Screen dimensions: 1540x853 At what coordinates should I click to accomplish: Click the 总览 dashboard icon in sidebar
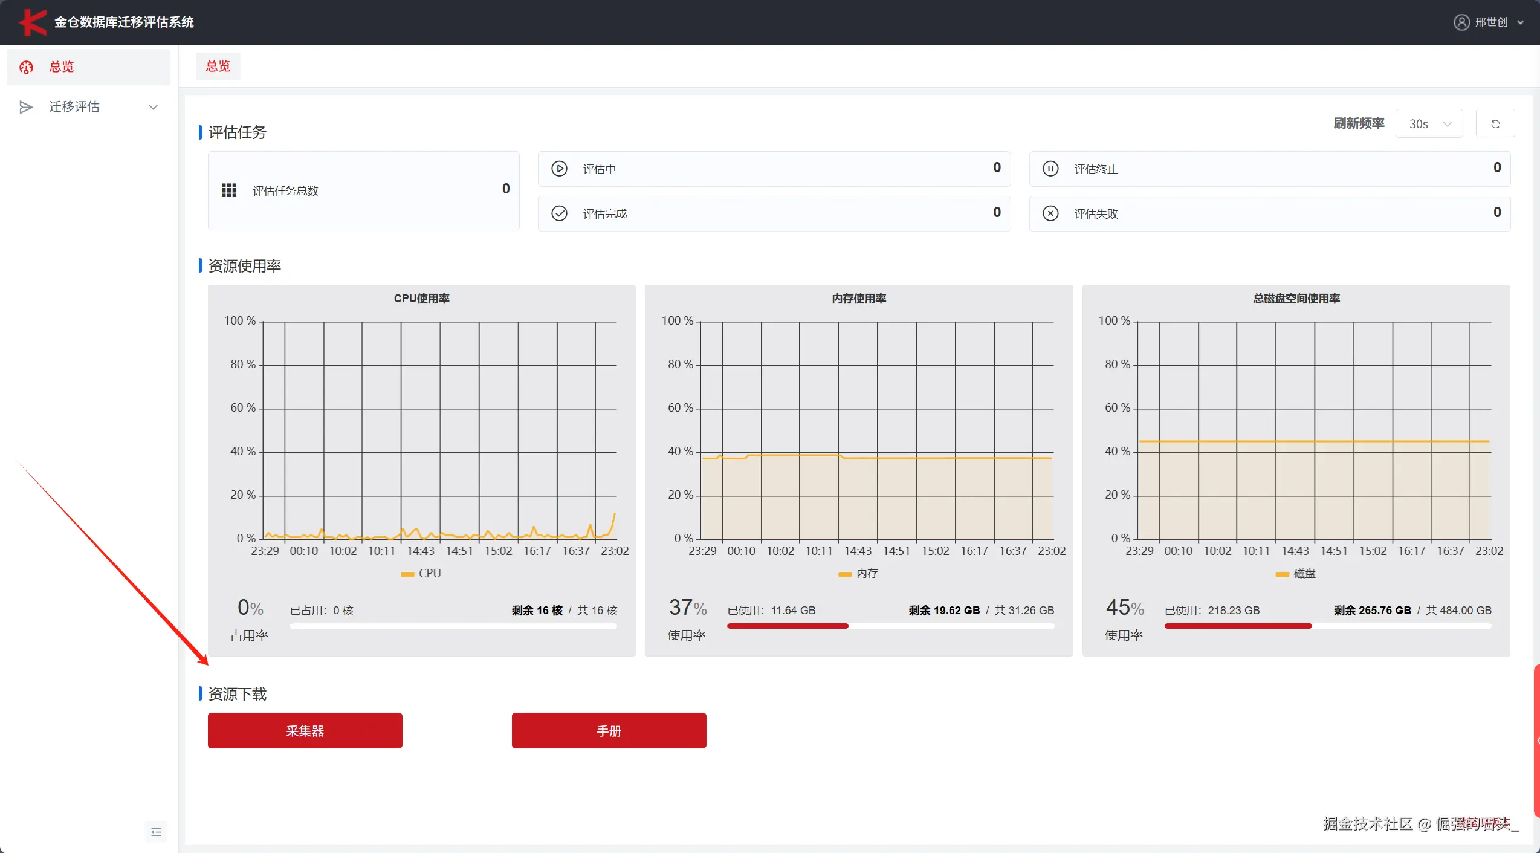pos(26,67)
